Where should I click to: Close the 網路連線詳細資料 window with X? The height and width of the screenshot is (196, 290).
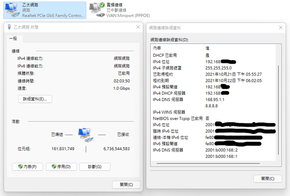coord(281,27)
